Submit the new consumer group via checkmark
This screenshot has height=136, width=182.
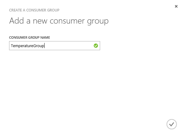pyautogui.click(x=172, y=124)
